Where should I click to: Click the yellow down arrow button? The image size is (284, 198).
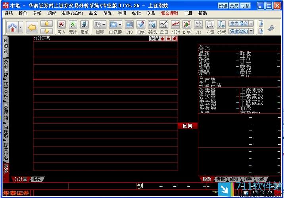click(47, 31)
